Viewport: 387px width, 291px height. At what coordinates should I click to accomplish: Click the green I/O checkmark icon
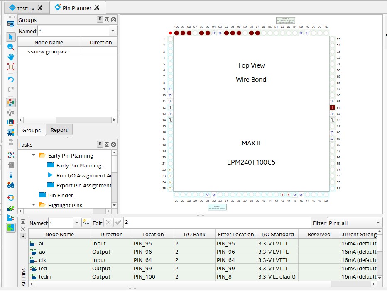(x=11, y=207)
